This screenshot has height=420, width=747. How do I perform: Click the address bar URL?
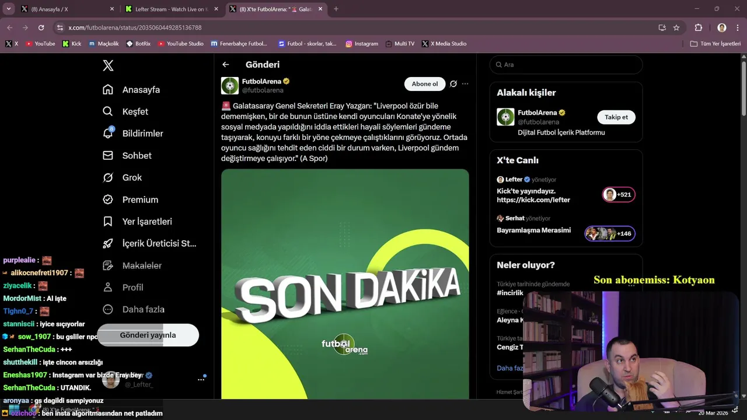[135, 27]
